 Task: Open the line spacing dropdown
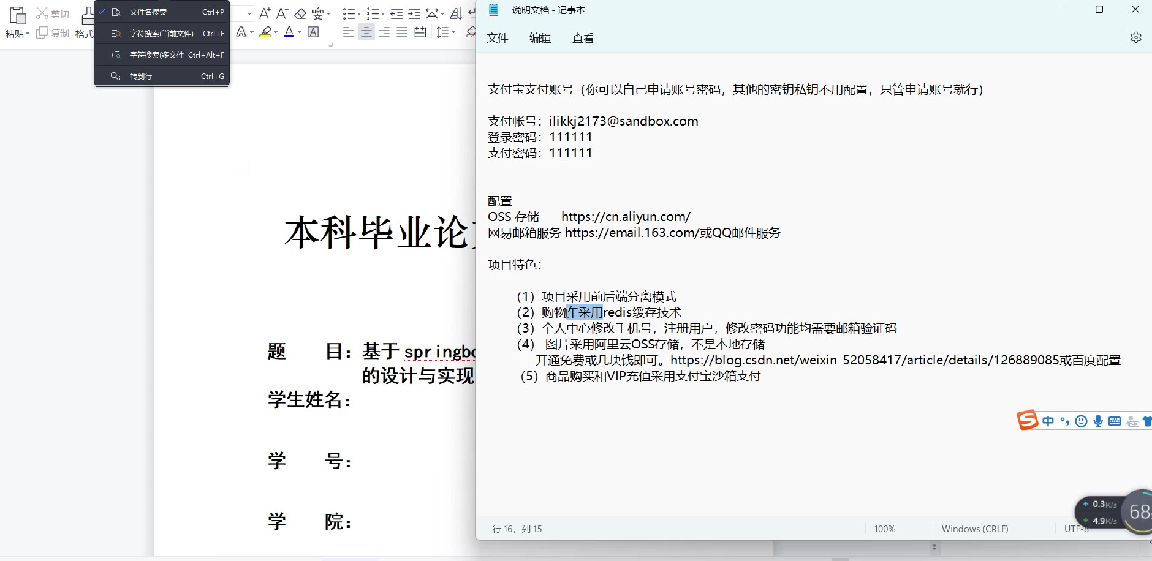point(453,32)
